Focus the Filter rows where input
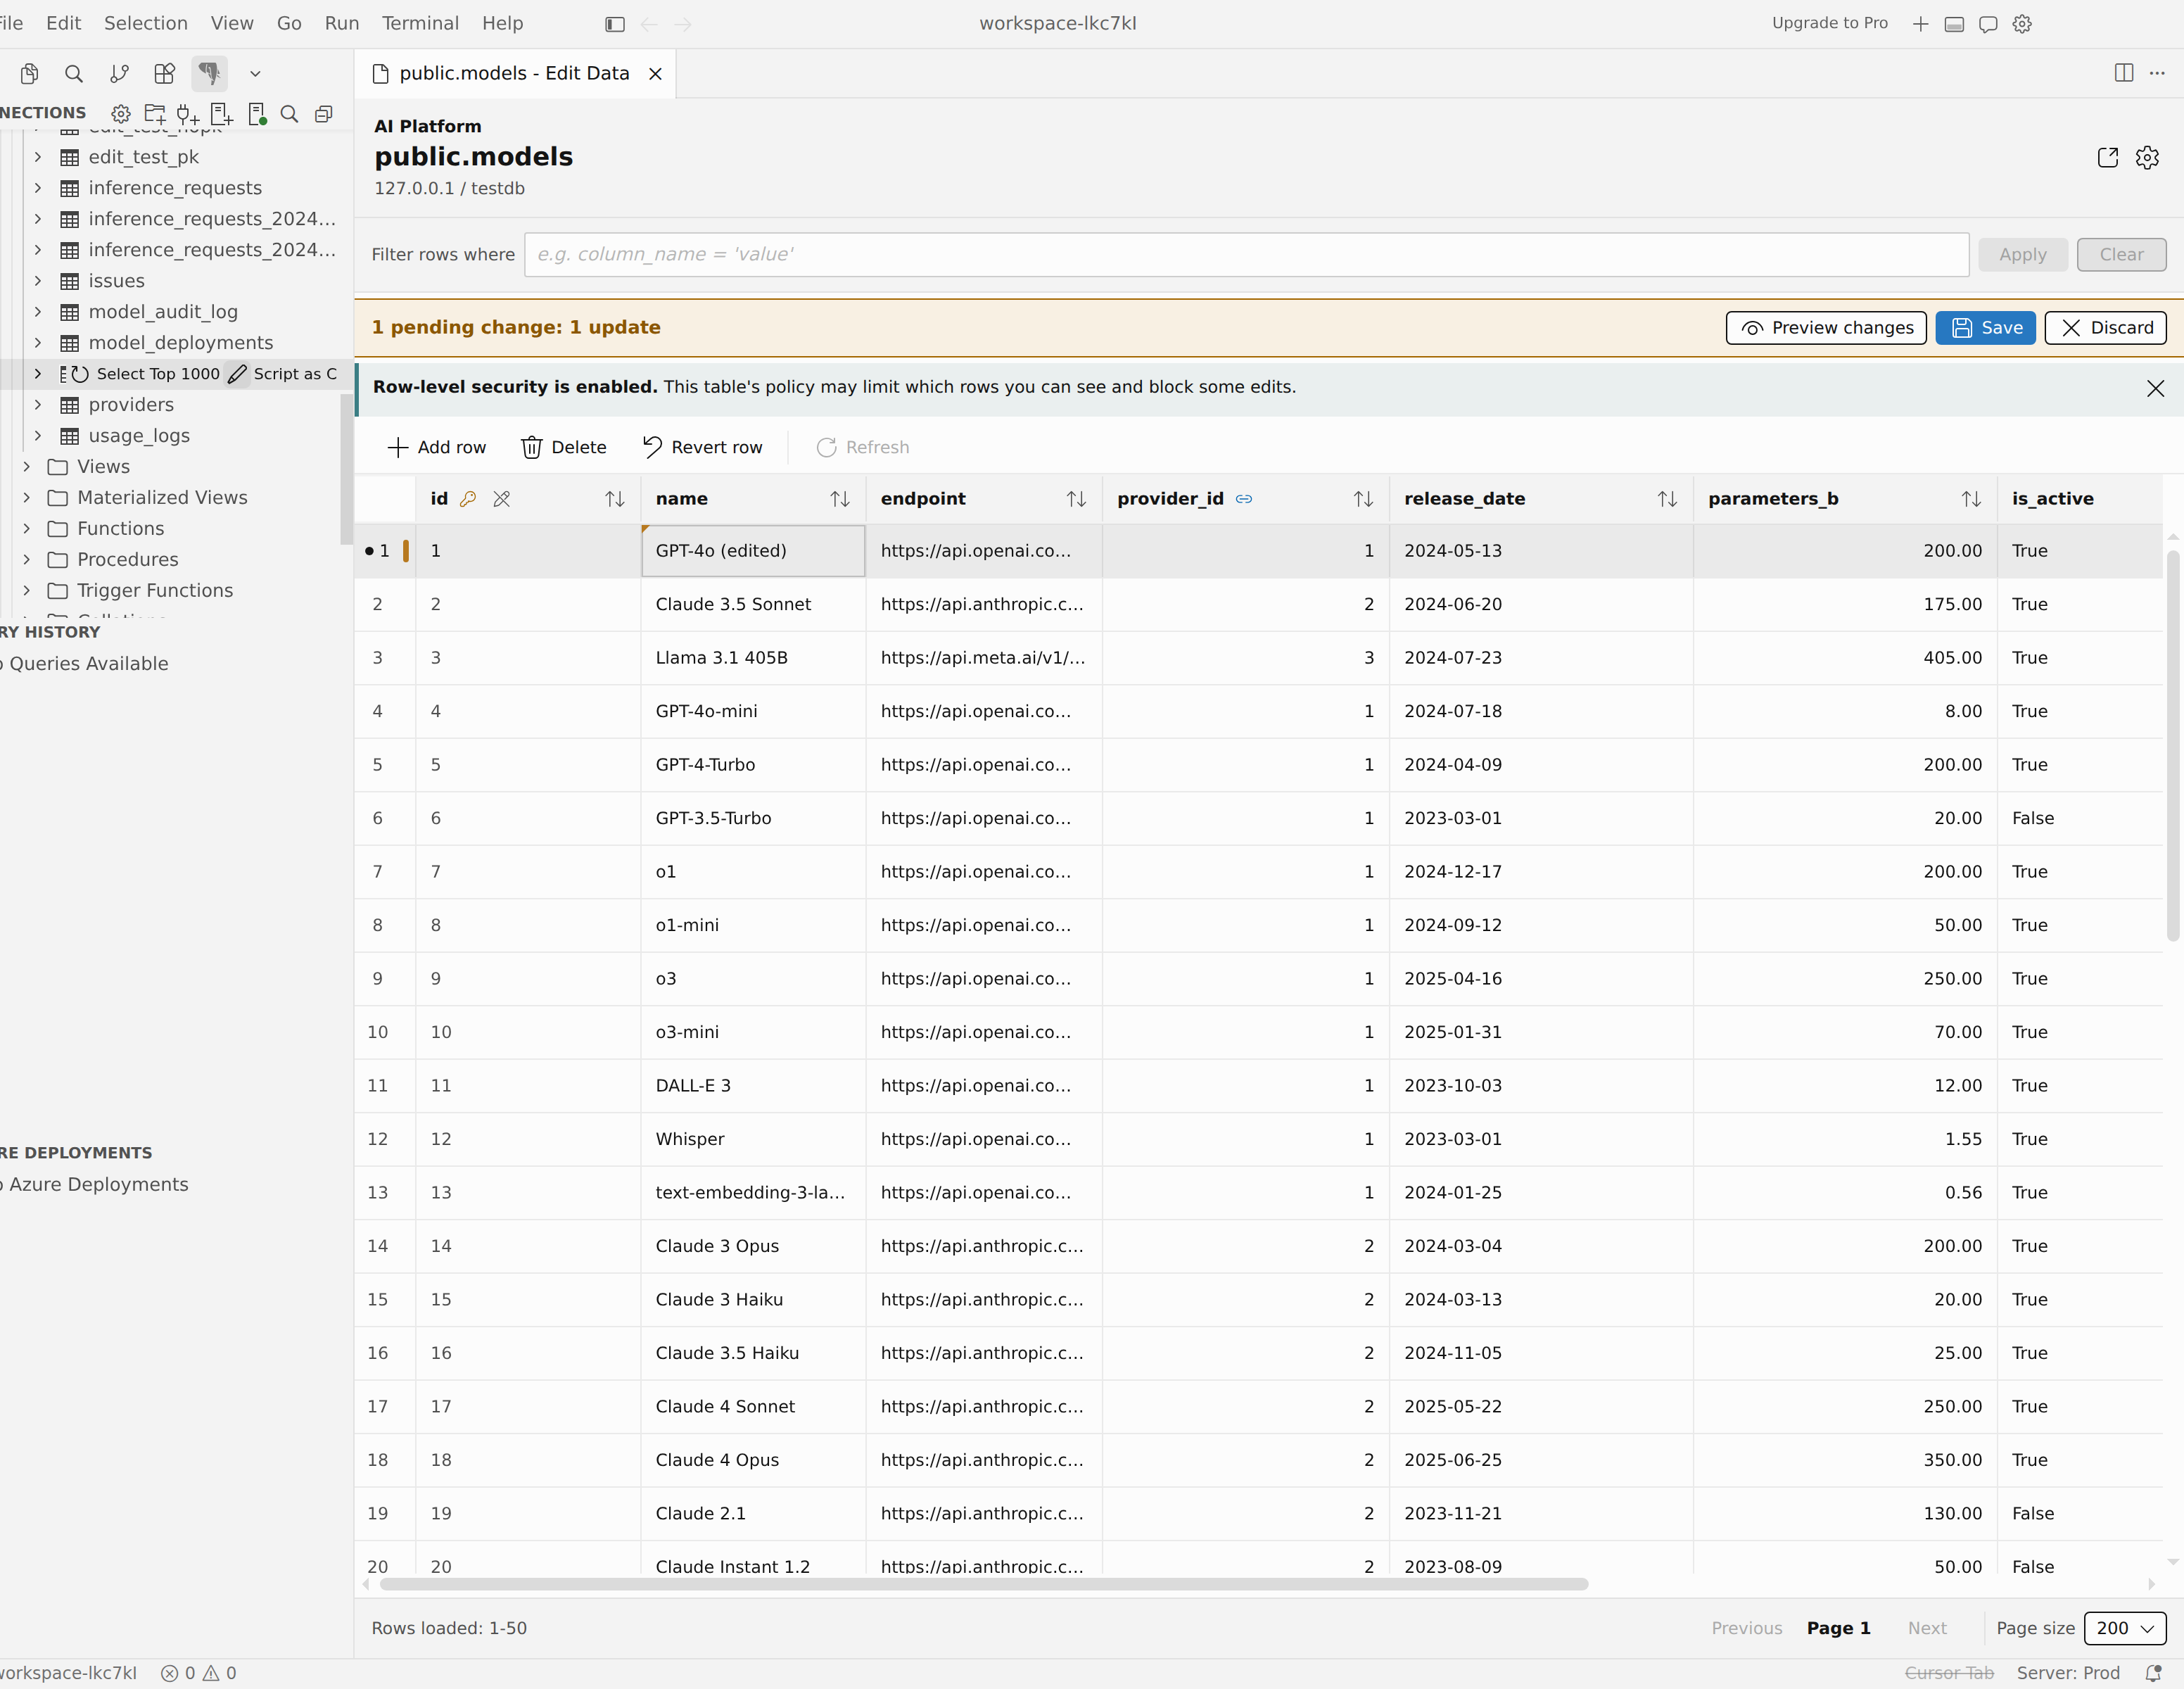Screen dimensions: 2184x1689 pos(1246,255)
